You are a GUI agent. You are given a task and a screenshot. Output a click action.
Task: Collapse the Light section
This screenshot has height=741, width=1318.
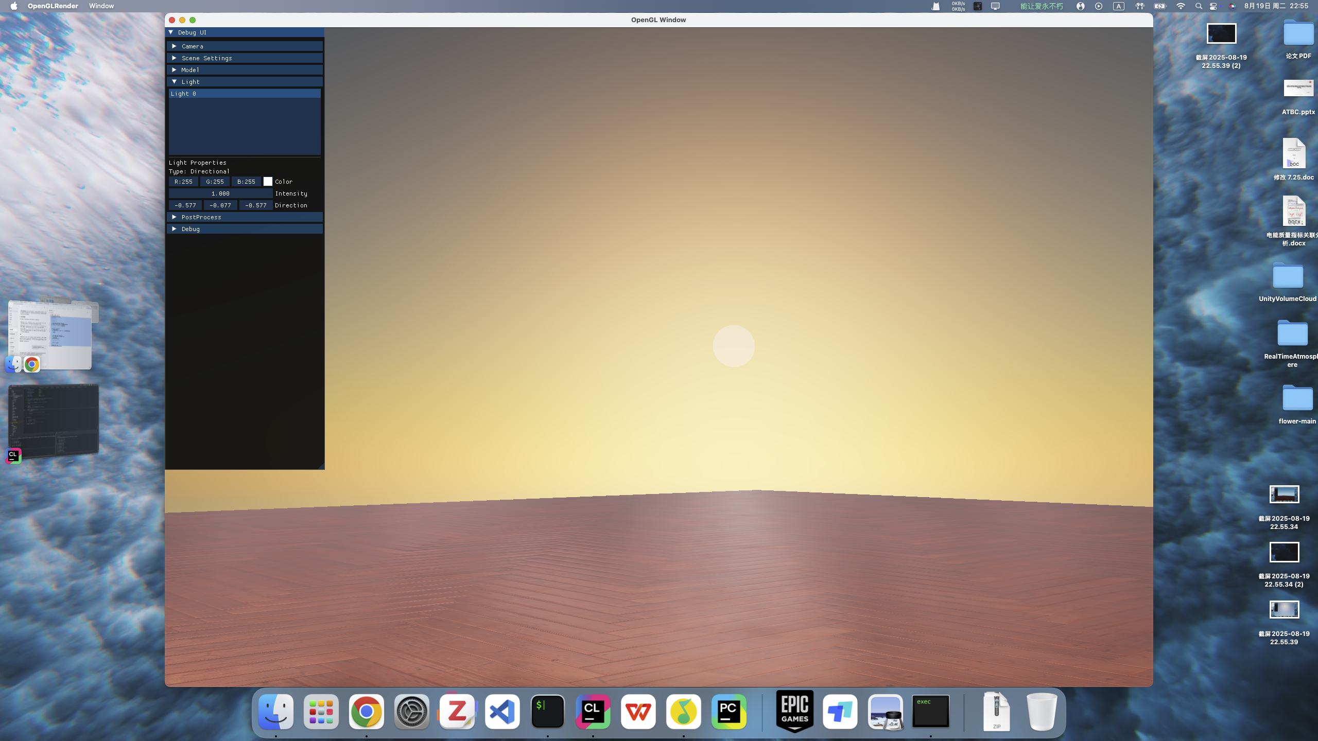pyautogui.click(x=190, y=82)
